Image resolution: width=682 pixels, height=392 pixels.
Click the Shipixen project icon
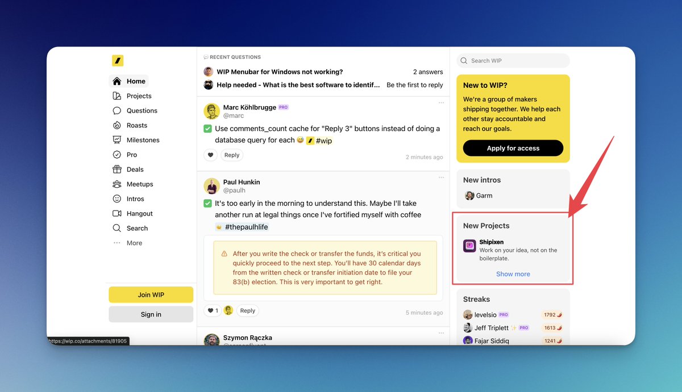469,246
